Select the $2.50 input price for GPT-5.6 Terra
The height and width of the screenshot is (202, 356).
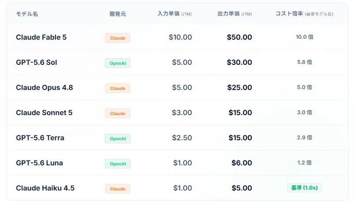click(182, 138)
